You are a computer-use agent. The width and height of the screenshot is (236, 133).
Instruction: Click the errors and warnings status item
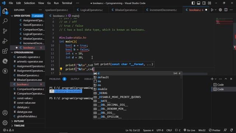coord(8,130)
